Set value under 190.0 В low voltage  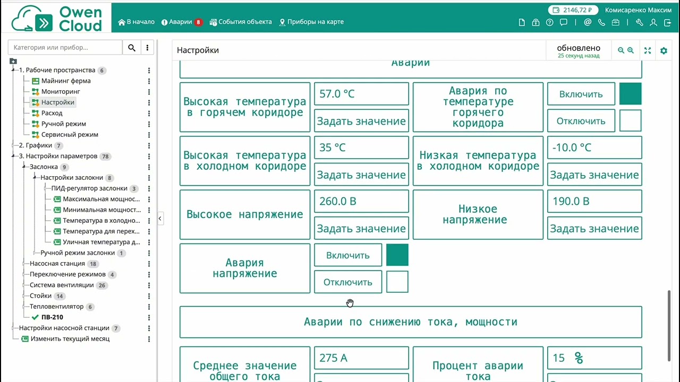coord(594,229)
